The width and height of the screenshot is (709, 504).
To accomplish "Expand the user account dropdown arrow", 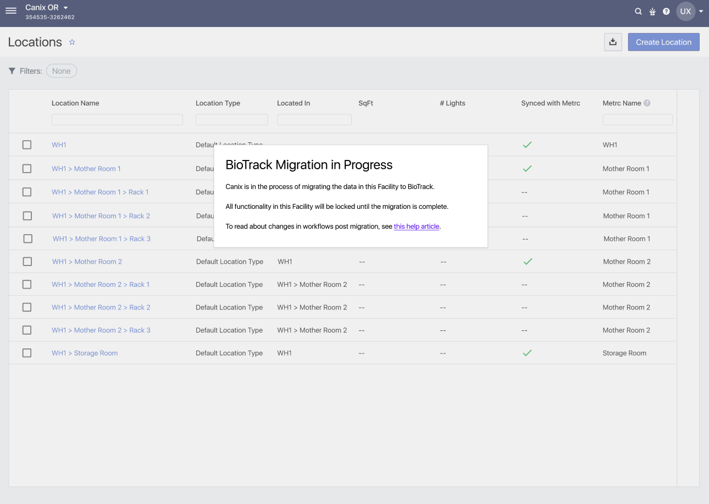I will tap(701, 11).
